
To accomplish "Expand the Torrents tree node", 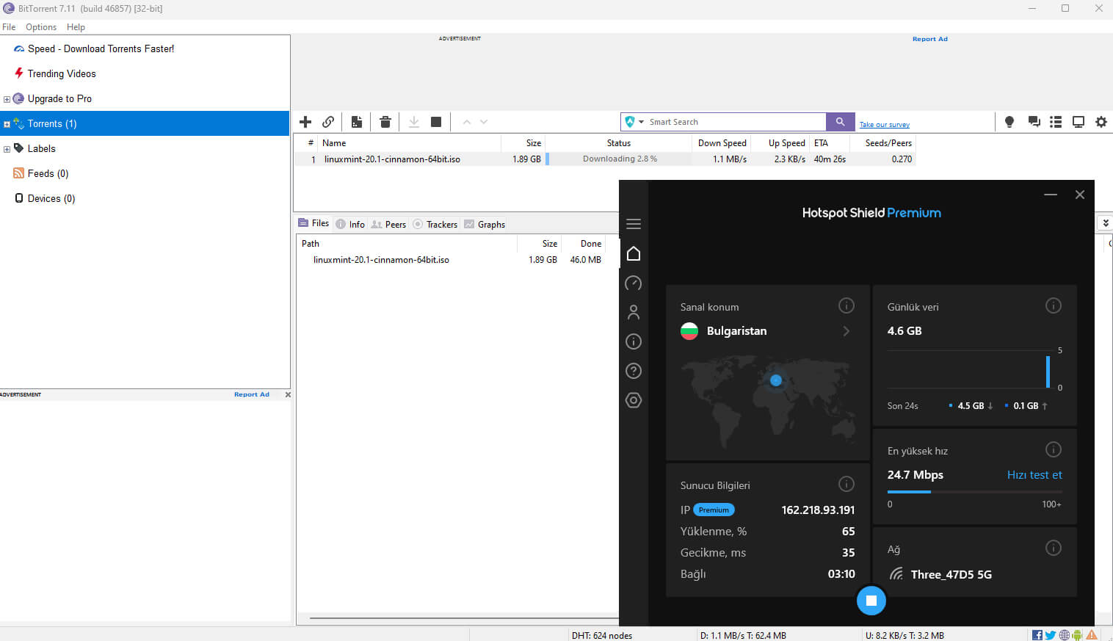I will pos(7,124).
